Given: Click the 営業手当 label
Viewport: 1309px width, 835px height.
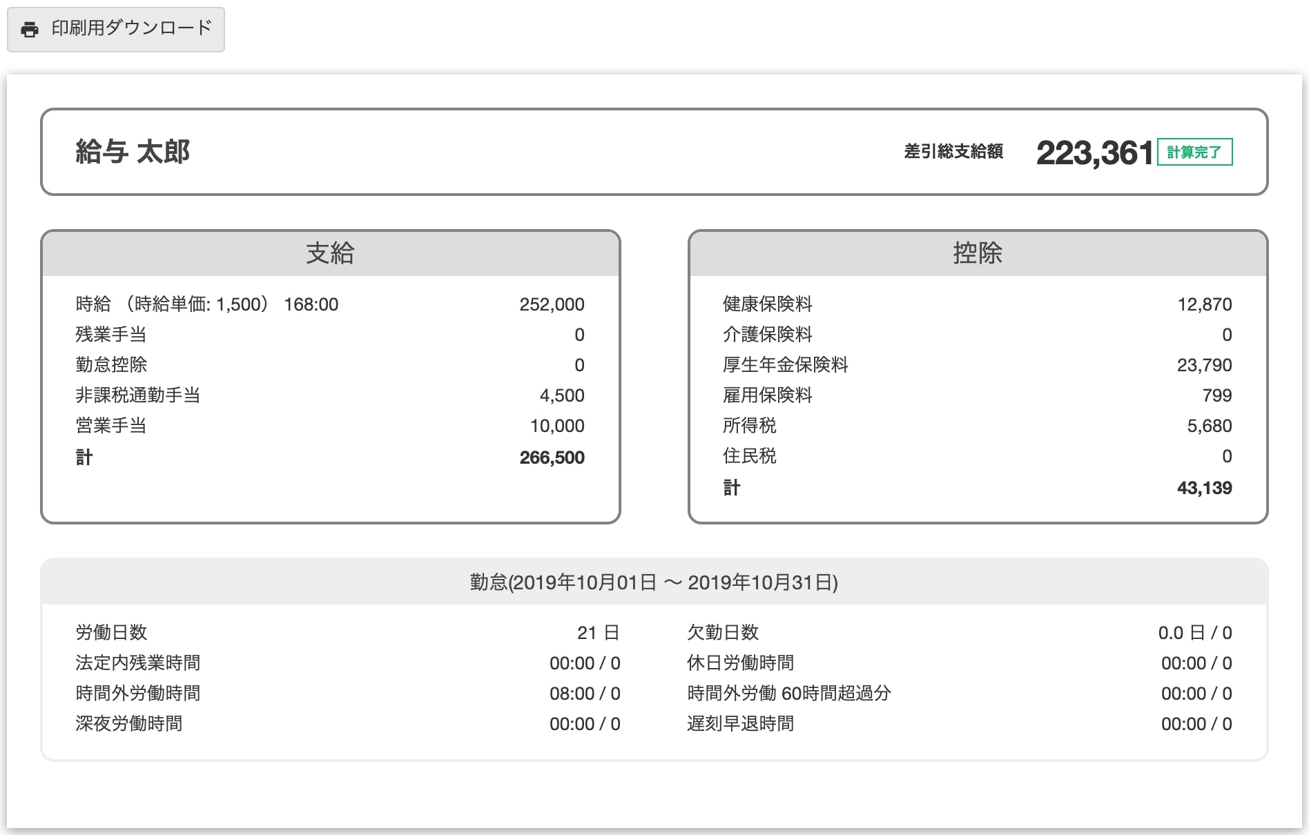Looking at the screenshot, I should (111, 426).
